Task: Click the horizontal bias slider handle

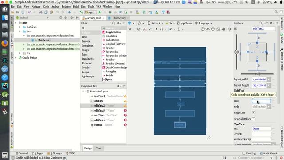Action: click(x=257, y=74)
